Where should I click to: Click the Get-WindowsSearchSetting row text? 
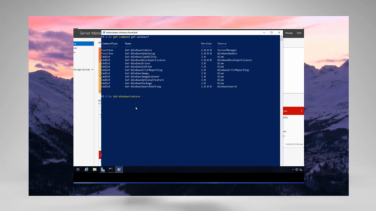click(x=143, y=87)
